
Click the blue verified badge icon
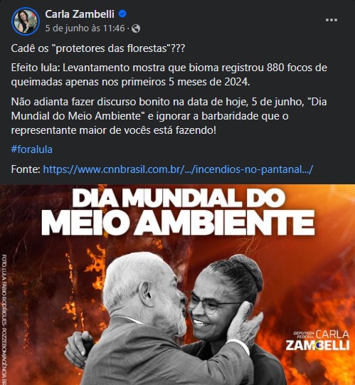click(x=122, y=14)
